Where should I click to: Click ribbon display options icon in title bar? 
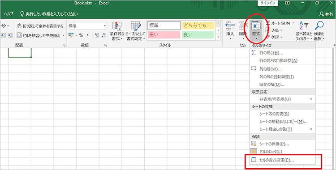tap(287, 3)
